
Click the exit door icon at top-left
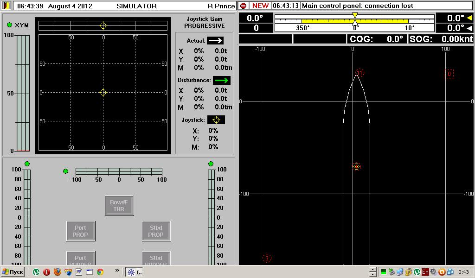tap(7, 6)
